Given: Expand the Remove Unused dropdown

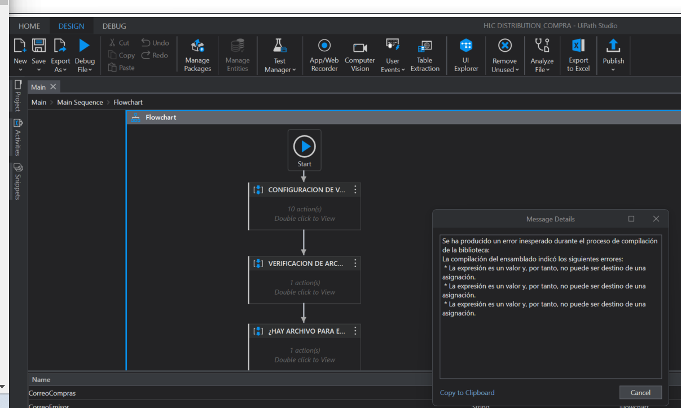Looking at the screenshot, I should click(x=504, y=70).
